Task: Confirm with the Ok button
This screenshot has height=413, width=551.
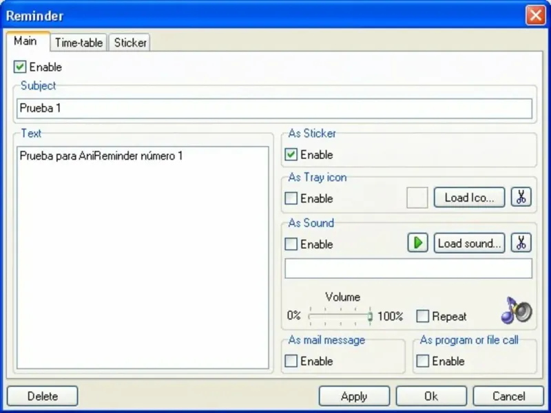Action: 431,396
